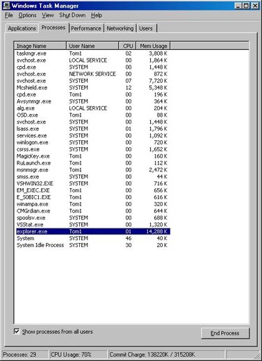The width and height of the screenshot is (262, 361).
Task: Switch to the Networking tab
Action: [x=120, y=28]
